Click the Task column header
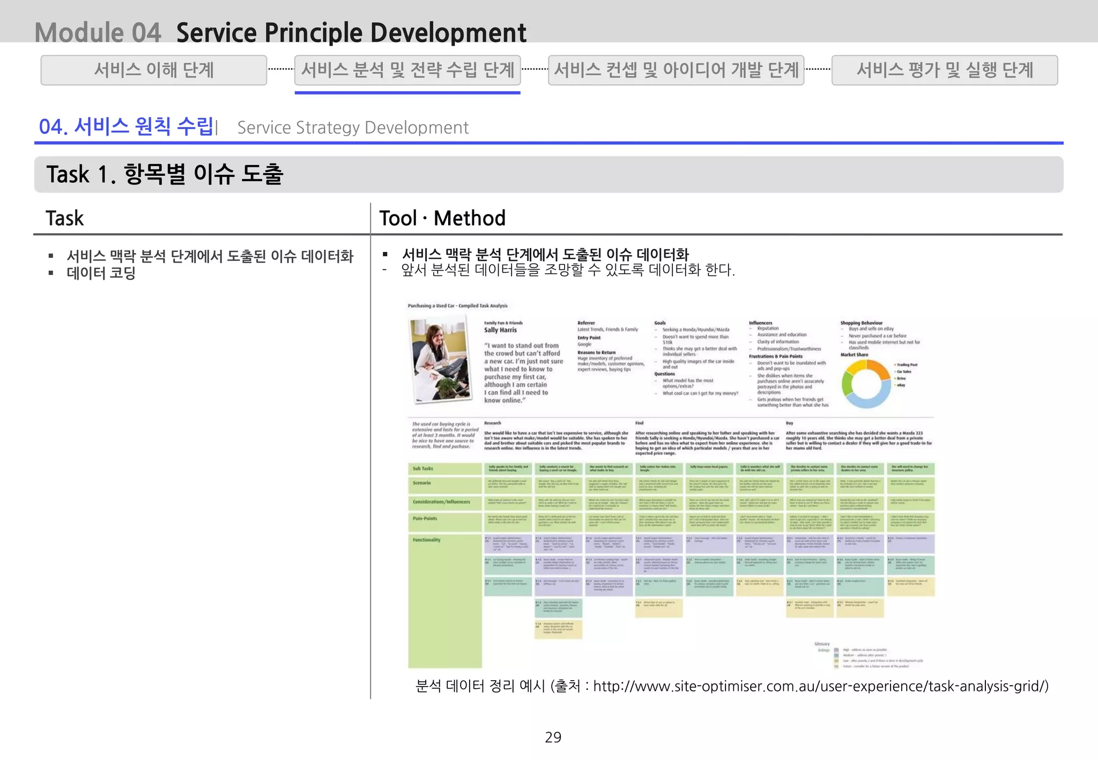1098x760 pixels. pyautogui.click(x=64, y=218)
